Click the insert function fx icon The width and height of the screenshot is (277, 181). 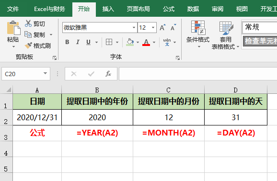tap(108, 74)
